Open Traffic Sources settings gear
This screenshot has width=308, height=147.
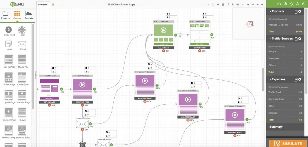point(300,39)
